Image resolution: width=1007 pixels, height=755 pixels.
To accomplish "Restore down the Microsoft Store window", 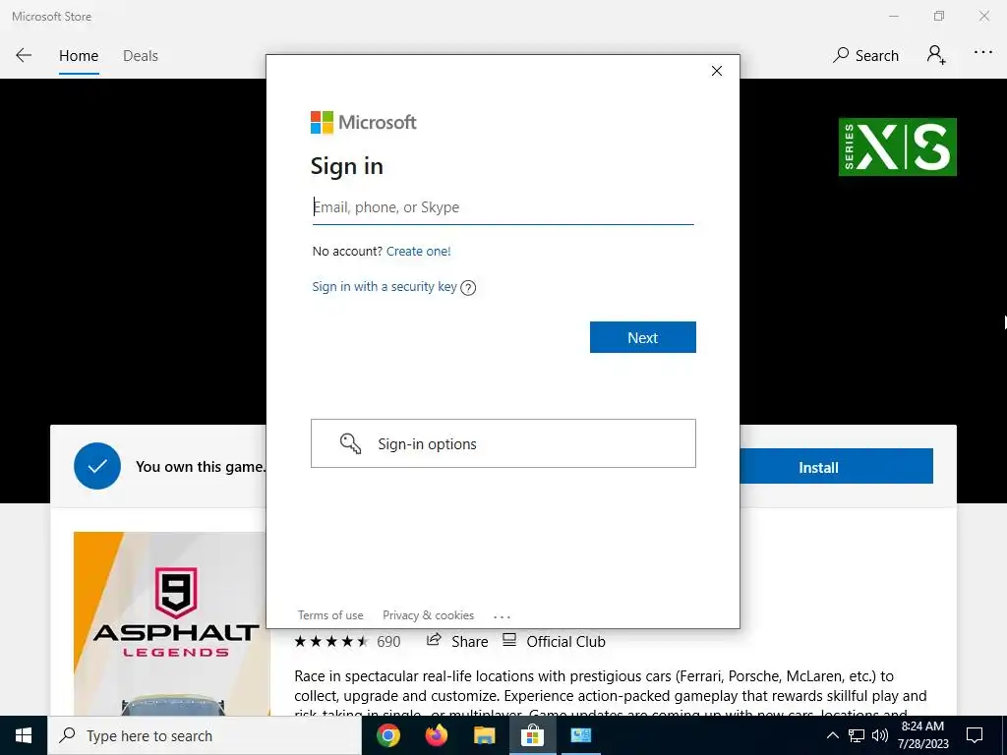I will [x=939, y=16].
